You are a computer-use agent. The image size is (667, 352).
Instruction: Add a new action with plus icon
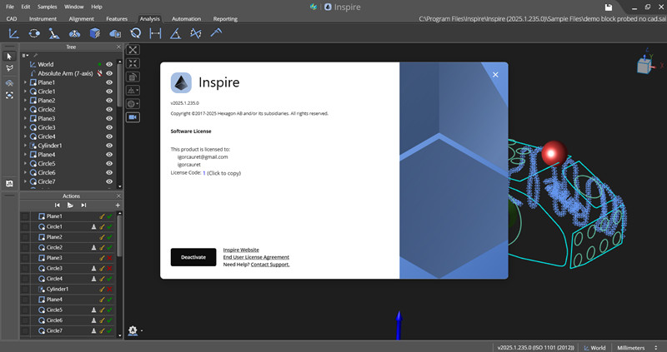[118, 206]
